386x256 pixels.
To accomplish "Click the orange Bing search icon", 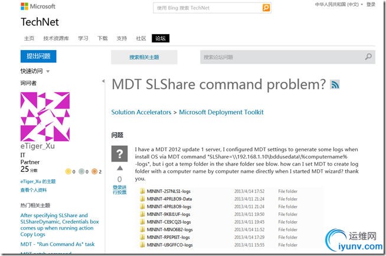I will coord(266,8).
